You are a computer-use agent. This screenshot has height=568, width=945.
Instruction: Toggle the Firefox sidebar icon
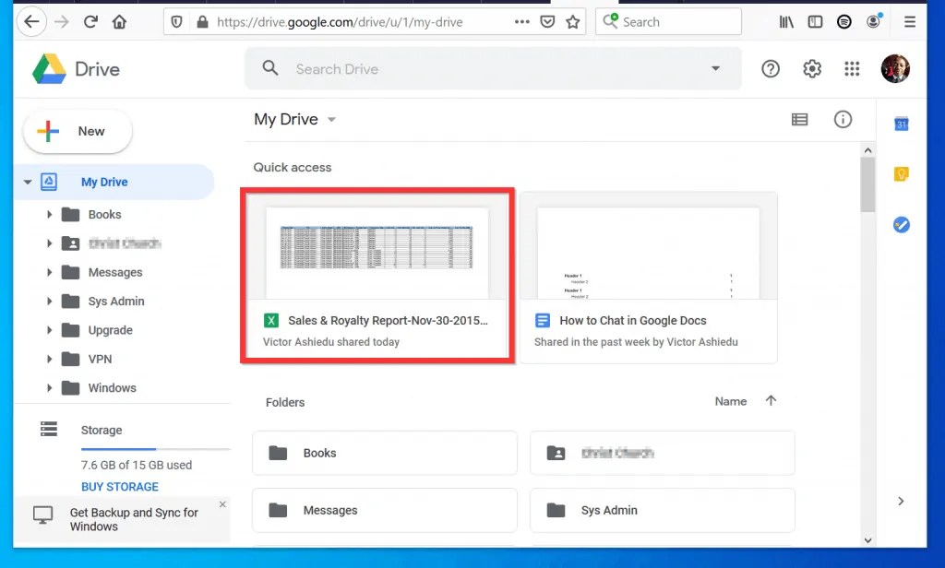coord(815,20)
